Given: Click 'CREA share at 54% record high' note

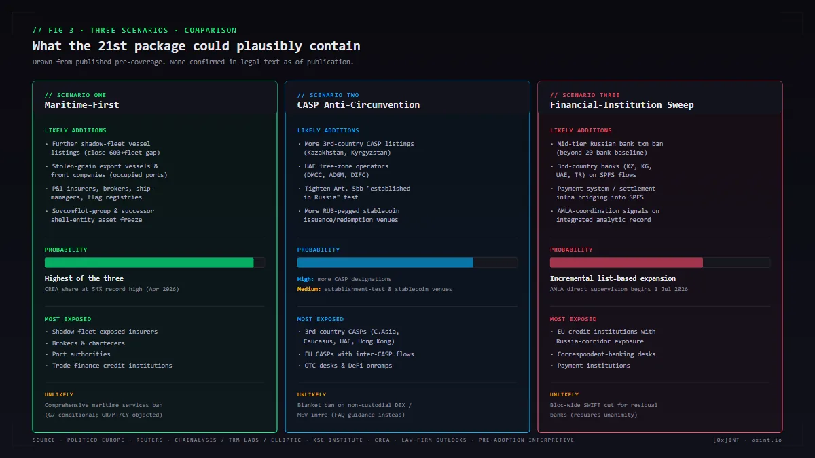Looking at the screenshot, I should pyautogui.click(x=112, y=289).
